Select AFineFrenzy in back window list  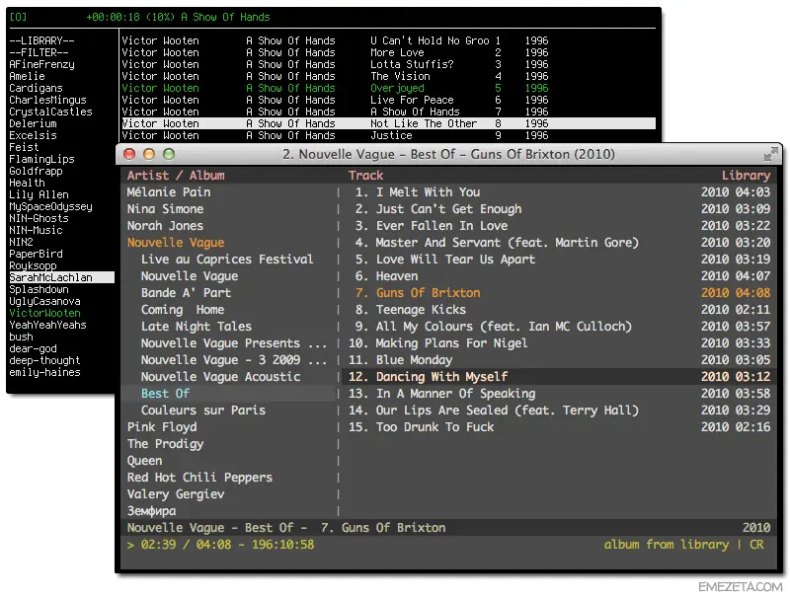point(41,64)
